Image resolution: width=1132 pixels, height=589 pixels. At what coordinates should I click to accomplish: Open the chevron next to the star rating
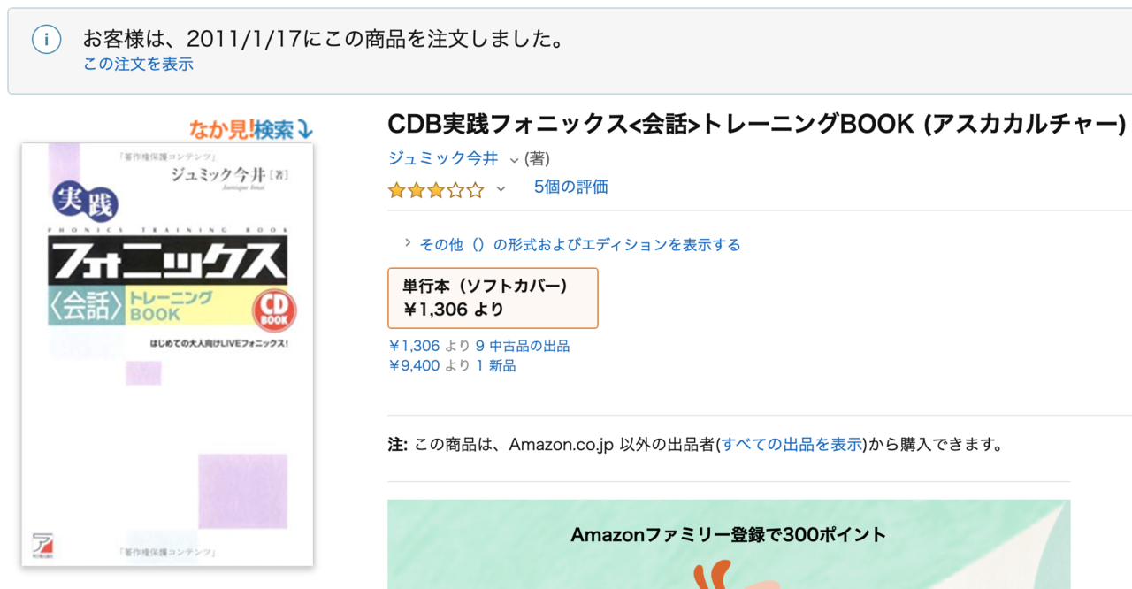[x=501, y=189]
